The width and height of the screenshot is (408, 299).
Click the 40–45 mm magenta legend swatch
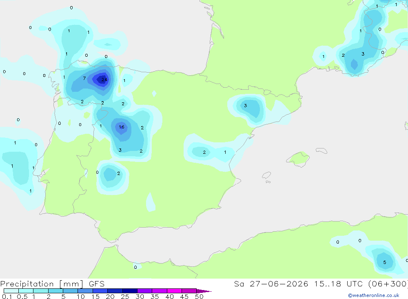(174, 291)
